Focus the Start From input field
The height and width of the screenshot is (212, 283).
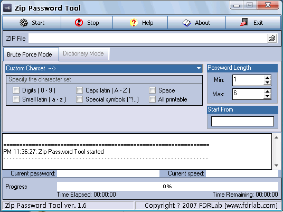242,121
